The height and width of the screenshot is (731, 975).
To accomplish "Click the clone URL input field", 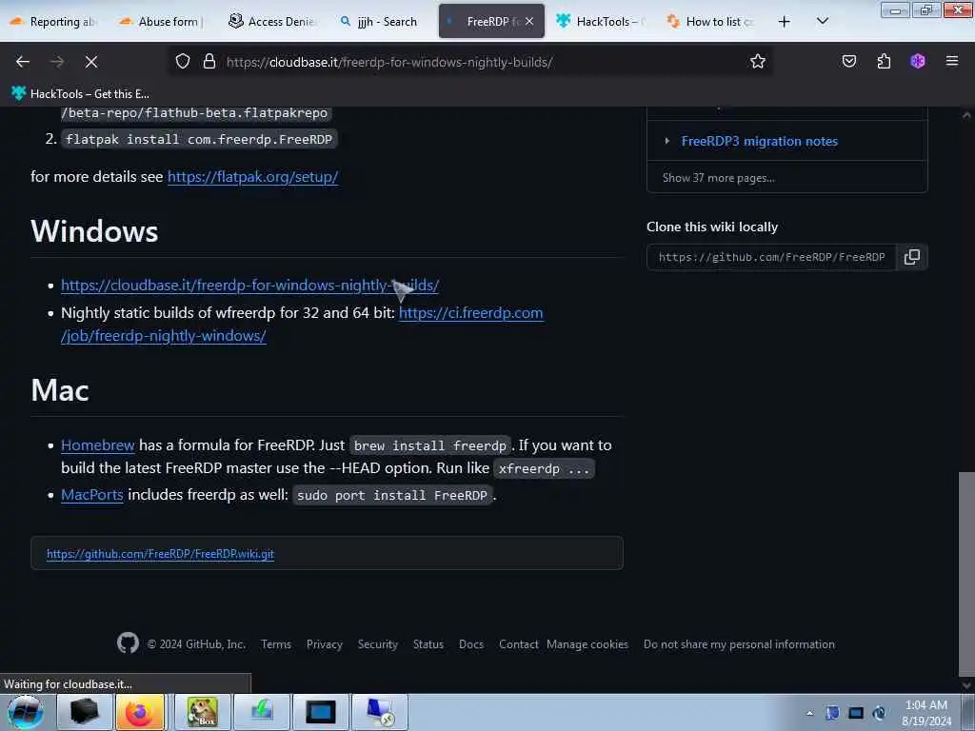I will click(771, 257).
